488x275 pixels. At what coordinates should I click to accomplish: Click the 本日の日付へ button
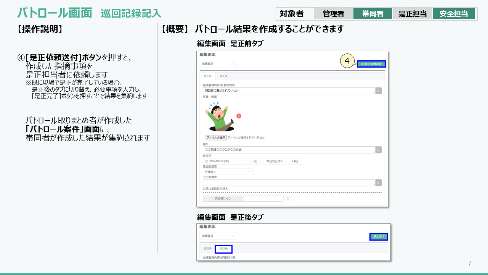coord(274,162)
